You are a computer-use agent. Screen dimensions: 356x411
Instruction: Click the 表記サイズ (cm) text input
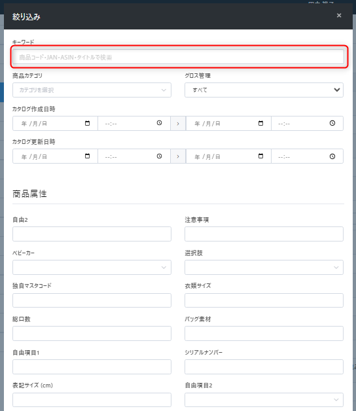(92, 400)
